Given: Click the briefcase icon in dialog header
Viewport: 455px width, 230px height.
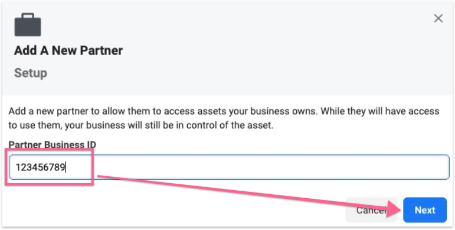Looking at the screenshot, I should tap(28, 25).
